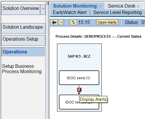Screen dimensions: 145x119
Task: Expand the Solution Monitoring tab arrow
Action: pos(99,7)
